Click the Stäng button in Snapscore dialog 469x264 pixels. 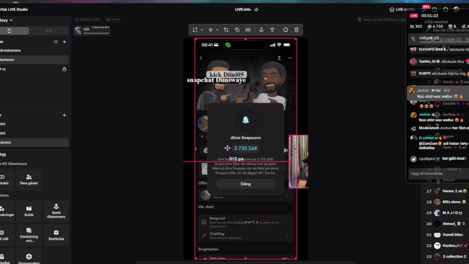click(x=245, y=184)
